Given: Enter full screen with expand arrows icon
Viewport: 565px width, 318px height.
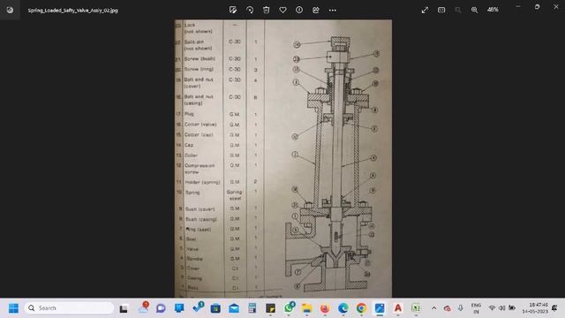Looking at the screenshot, I should pos(425,10).
